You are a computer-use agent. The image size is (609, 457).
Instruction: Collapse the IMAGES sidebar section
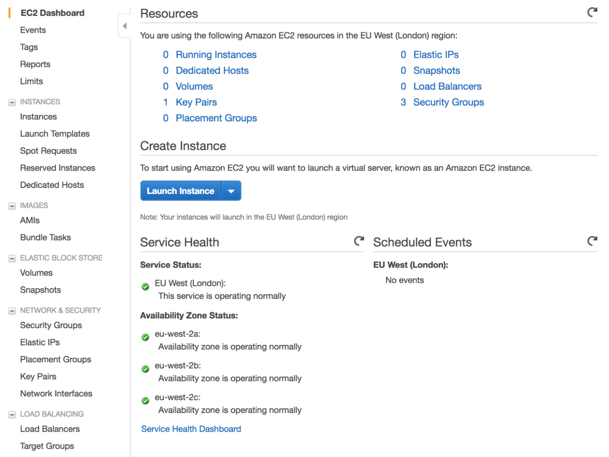(x=12, y=206)
